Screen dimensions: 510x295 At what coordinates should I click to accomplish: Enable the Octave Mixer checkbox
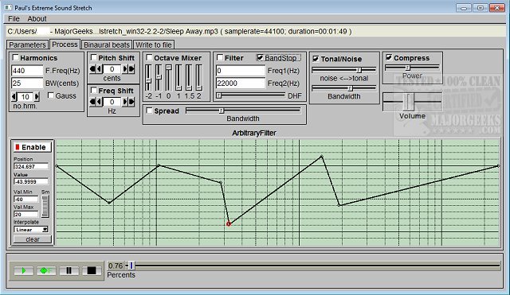point(149,57)
